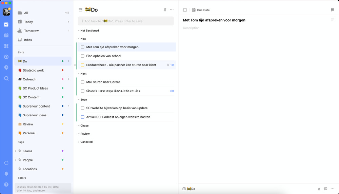This screenshot has height=194, width=339.
Task: Check off Artikel SC Podcast task
Action: click(x=82, y=117)
